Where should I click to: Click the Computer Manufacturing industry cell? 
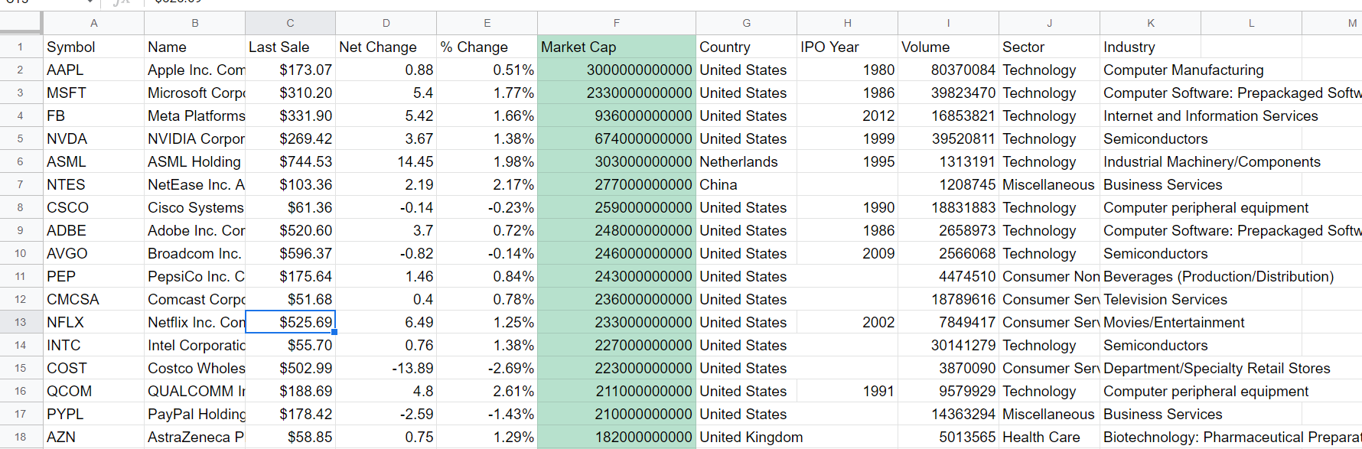[x=1184, y=70]
